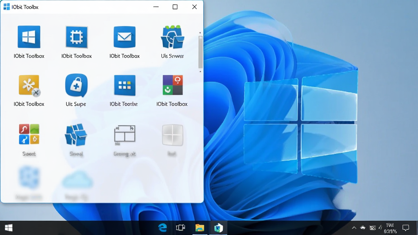This screenshot has height=235, width=418.
Task: Expand the hidden tray icons chevron
Action: (x=354, y=228)
